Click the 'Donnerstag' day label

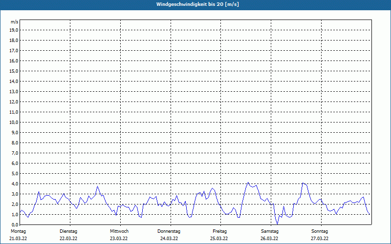coord(169,231)
